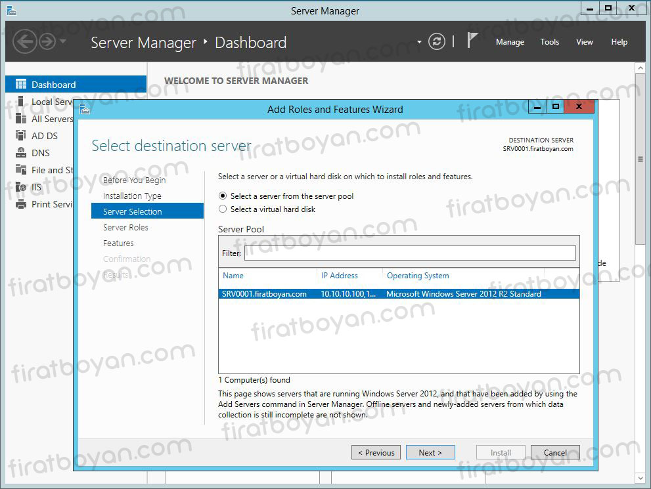
Task: Click the Local Server icon in sidebar
Action: pyautogui.click(x=21, y=101)
